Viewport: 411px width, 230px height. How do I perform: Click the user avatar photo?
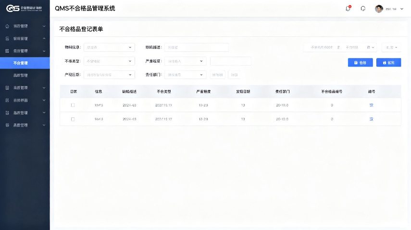(x=379, y=9)
